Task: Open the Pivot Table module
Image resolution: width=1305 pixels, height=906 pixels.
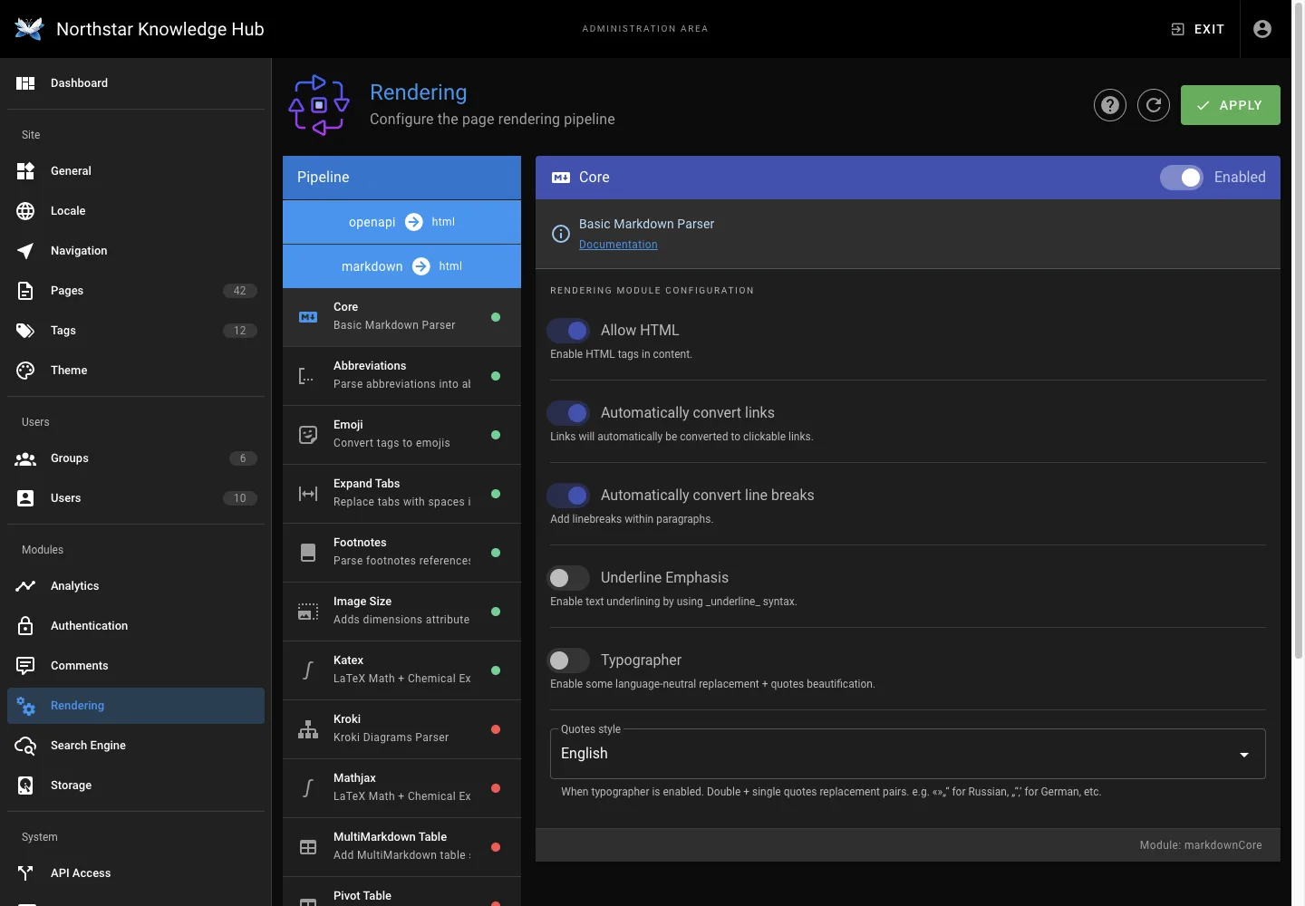Action: (401, 893)
